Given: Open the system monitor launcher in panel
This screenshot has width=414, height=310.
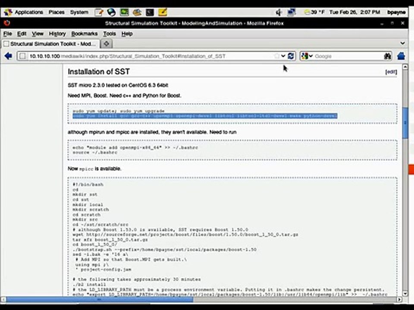Looking at the screenshot, I should (124, 12).
